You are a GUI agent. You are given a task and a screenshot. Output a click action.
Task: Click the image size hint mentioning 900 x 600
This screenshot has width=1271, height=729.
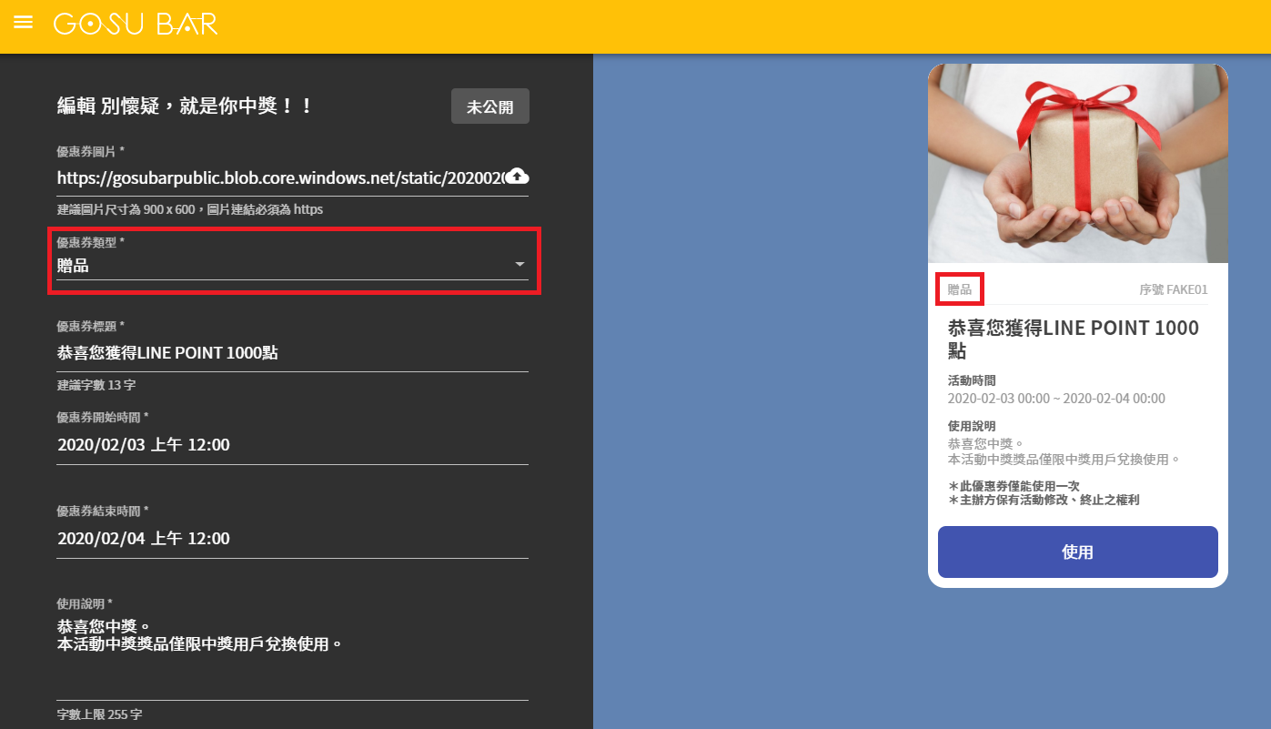[x=190, y=209]
